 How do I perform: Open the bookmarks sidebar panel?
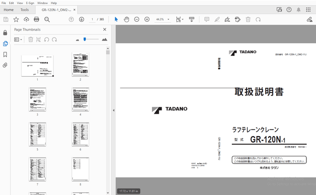5,54
